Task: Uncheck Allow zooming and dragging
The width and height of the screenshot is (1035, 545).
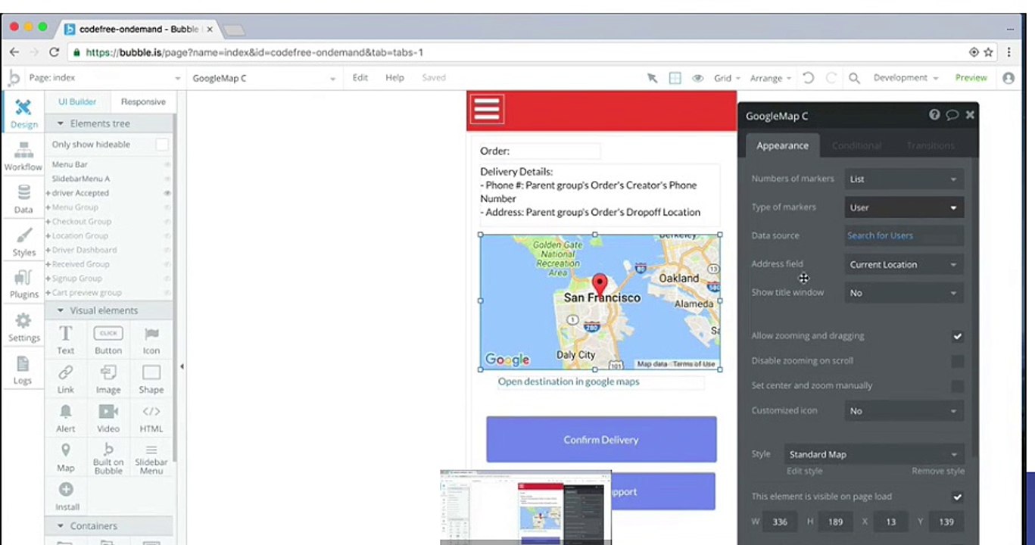Action: pos(957,336)
